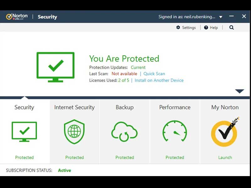
Task: Launch My Norton via the yellow checkmark icon
Action: point(225,133)
